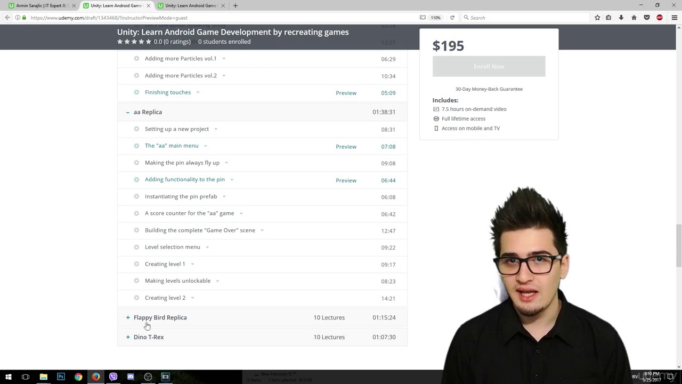Bookmark this page with the star icon
Screen dimensions: 682x384
[x=597, y=18]
